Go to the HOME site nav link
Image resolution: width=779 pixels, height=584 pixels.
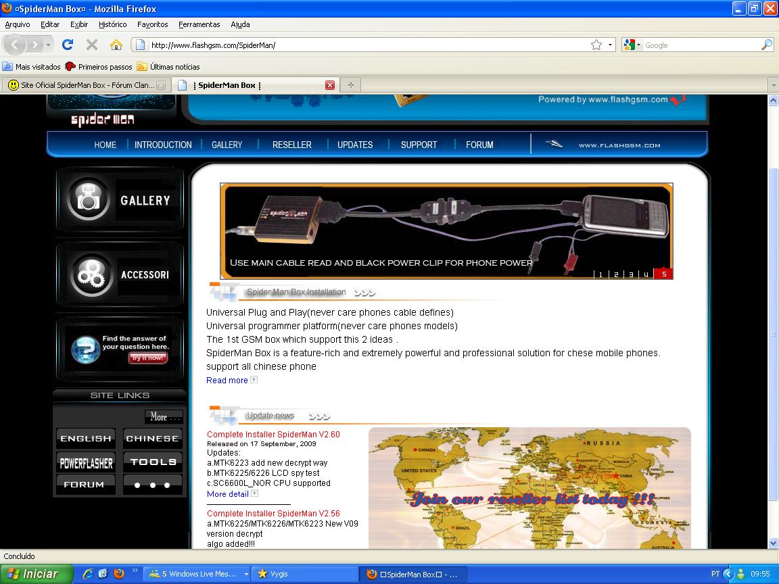coord(105,145)
